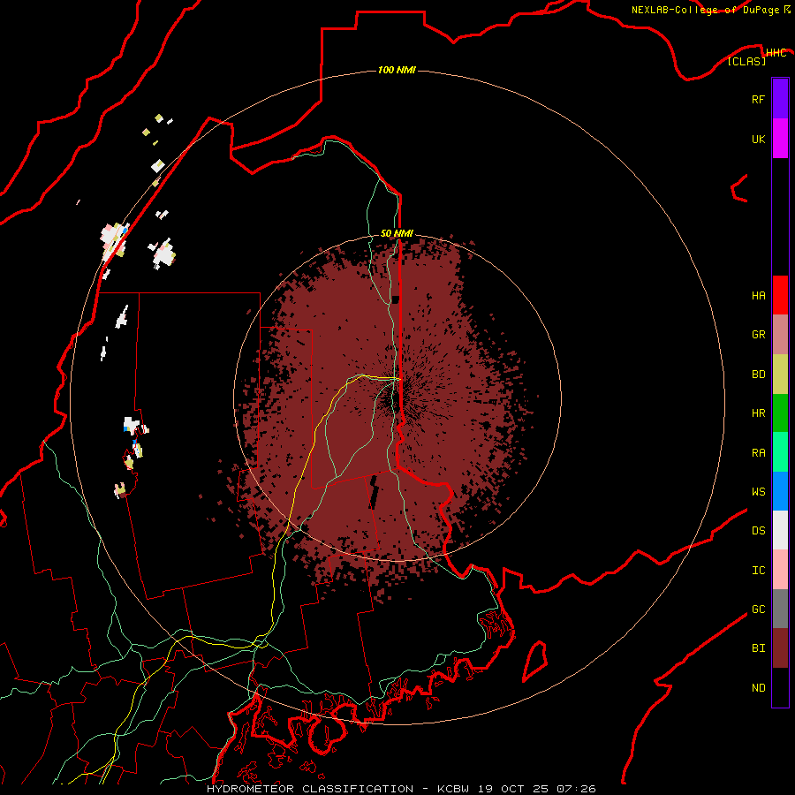Click the '50 NMI' range ring label

click(397, 233)
